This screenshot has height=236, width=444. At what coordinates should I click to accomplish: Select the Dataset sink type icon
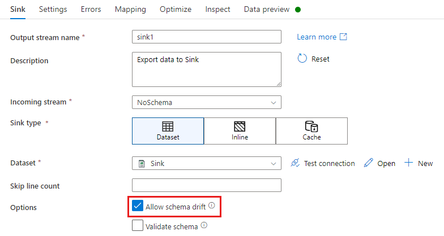(168, 126)
